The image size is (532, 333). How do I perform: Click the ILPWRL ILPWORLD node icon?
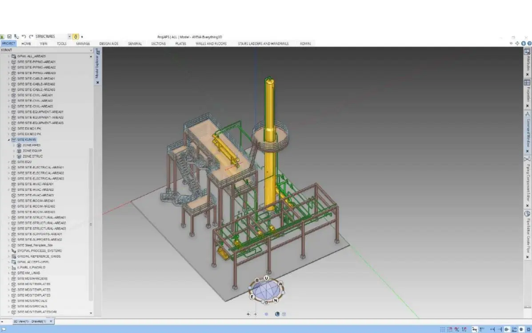[x=14, y=268]
